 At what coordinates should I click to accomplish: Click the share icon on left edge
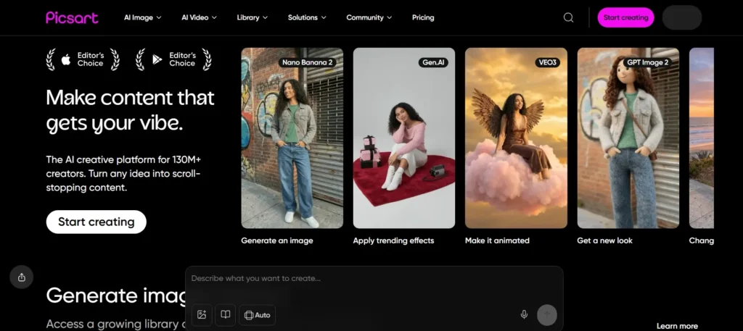[22, 277]
